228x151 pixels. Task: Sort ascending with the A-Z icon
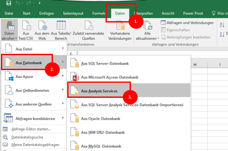(222, 25)
